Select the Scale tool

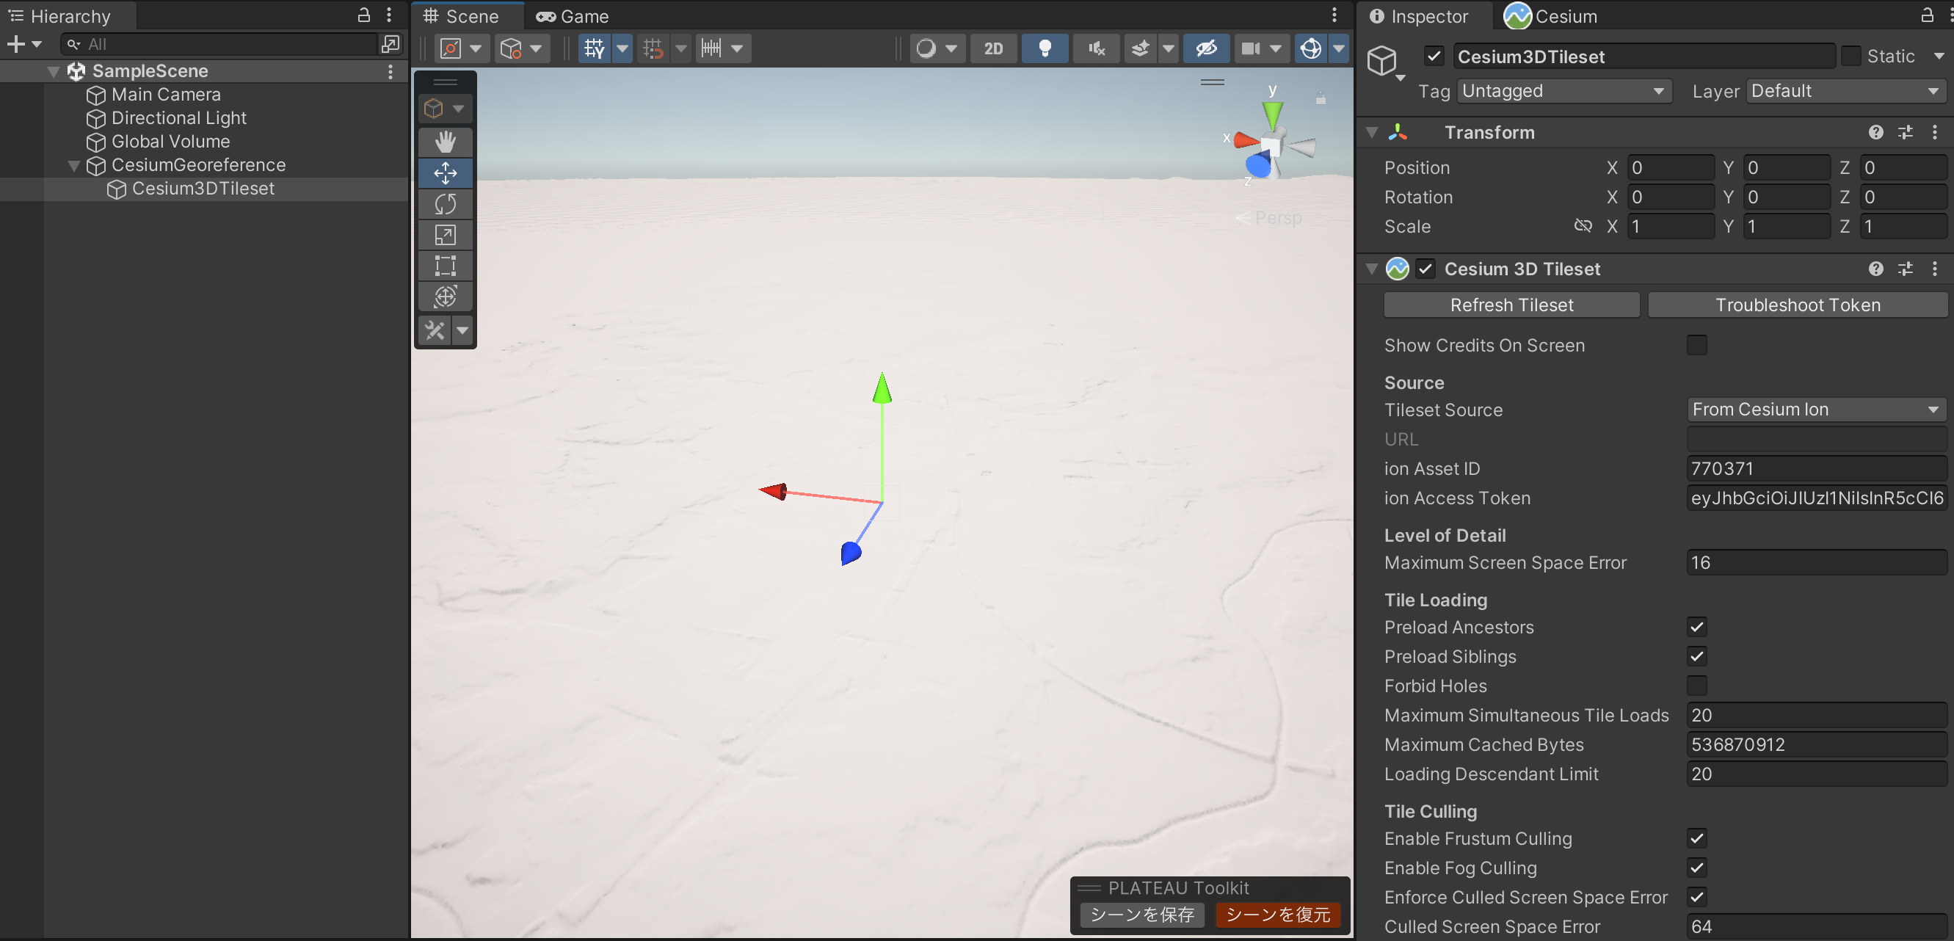point(446,235)
